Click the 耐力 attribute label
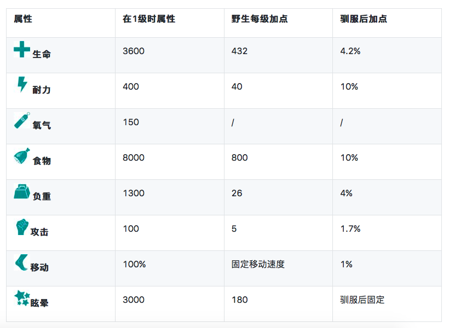The height and width of the screenshot is (328, 449). [x=42, y=90]
